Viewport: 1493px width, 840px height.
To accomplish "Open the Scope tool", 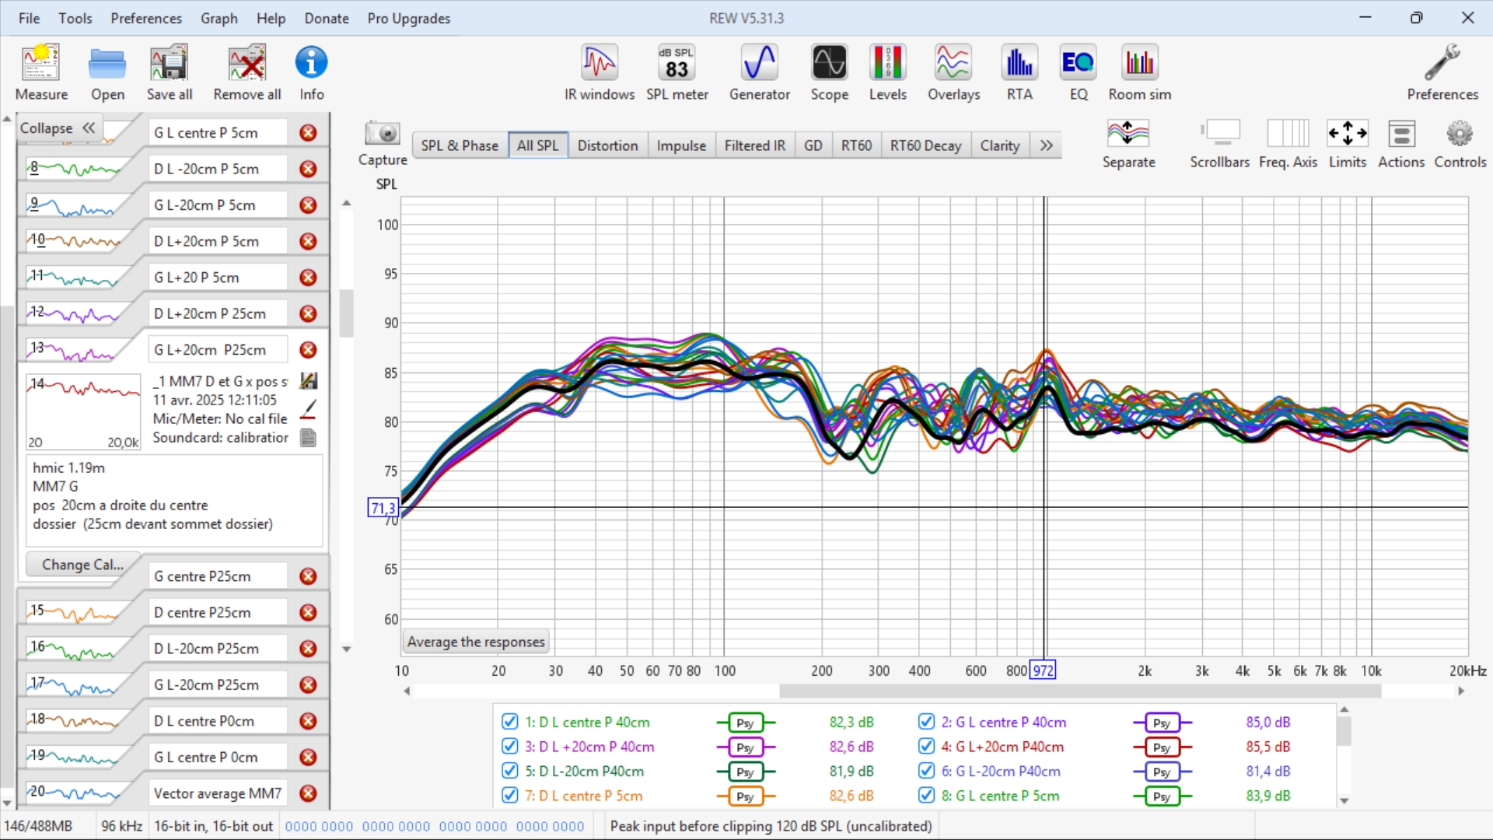I will coord(830,72).
